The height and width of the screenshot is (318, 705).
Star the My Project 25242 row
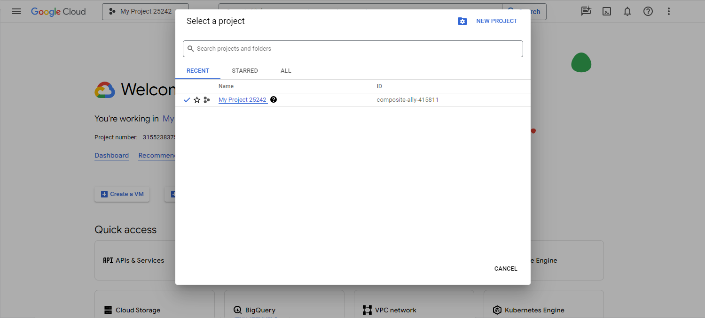pyautogui.click(x=197, y=100)
